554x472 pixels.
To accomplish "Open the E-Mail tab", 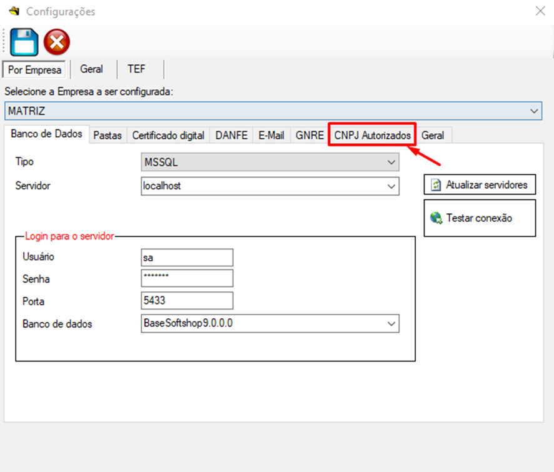I will click(x=271, y=135).
